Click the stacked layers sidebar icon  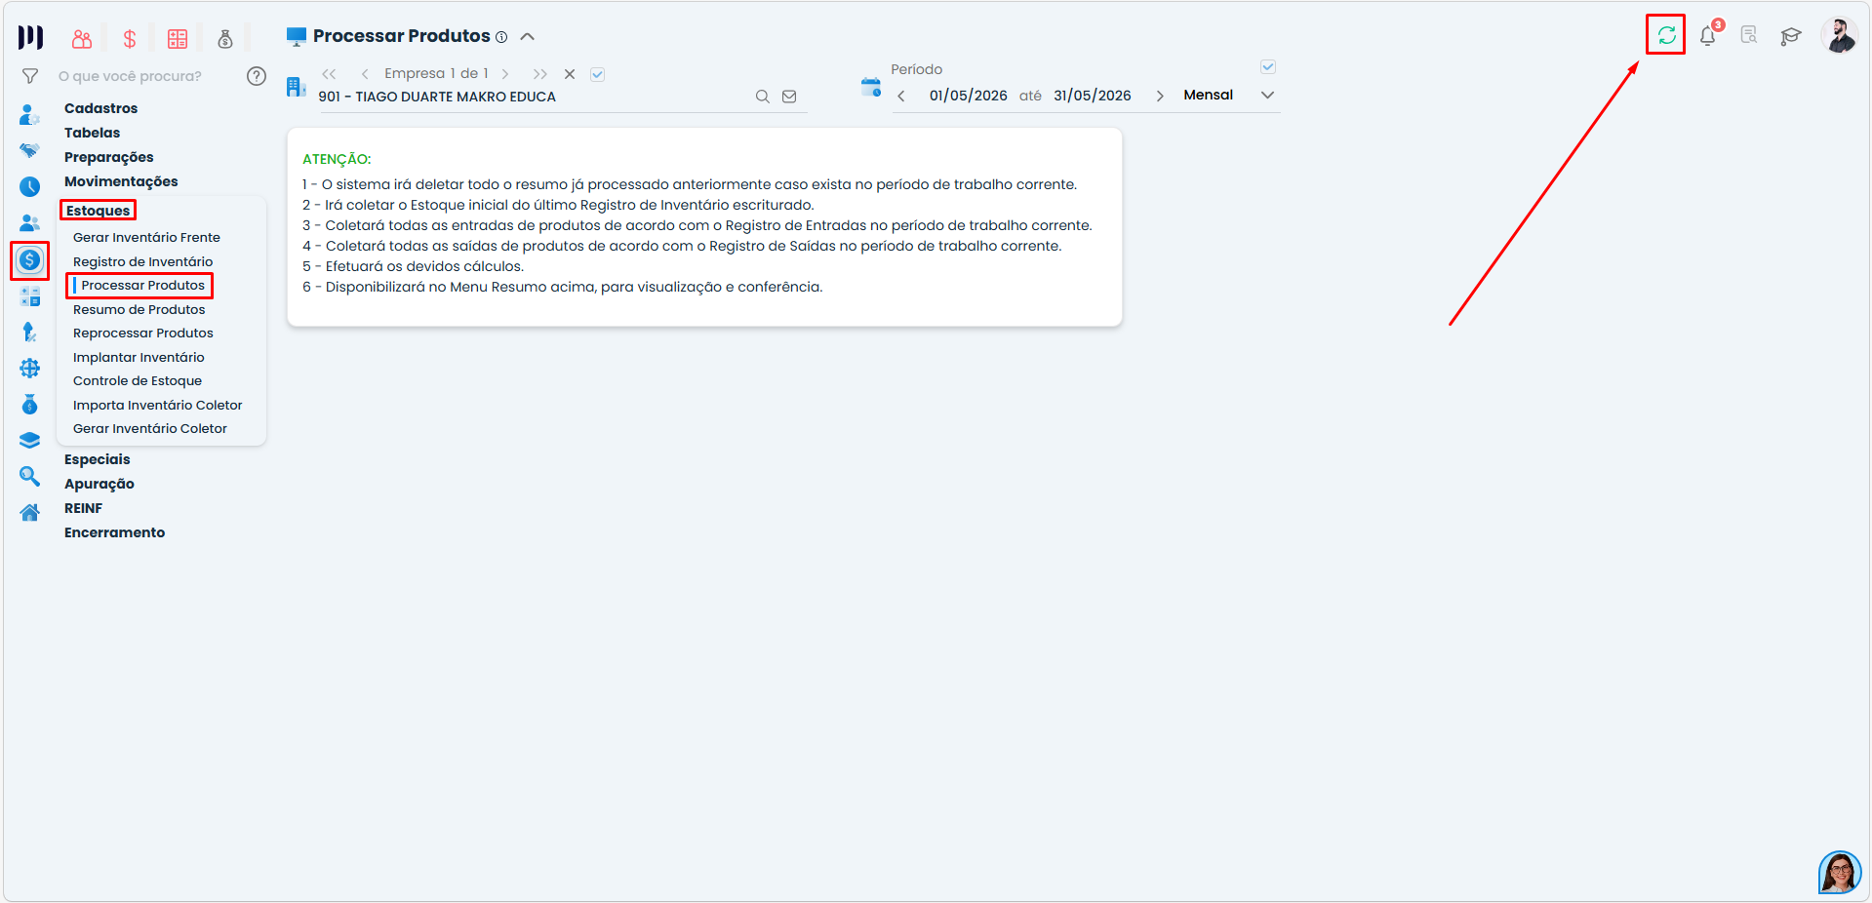tap(30, 441)
